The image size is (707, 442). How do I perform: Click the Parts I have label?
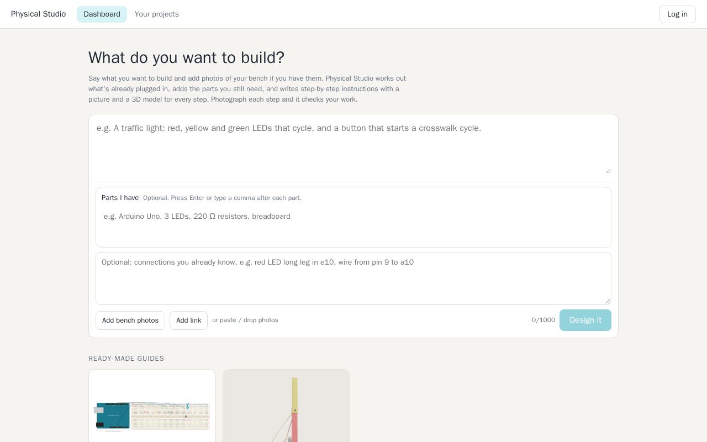coord(120,198)
